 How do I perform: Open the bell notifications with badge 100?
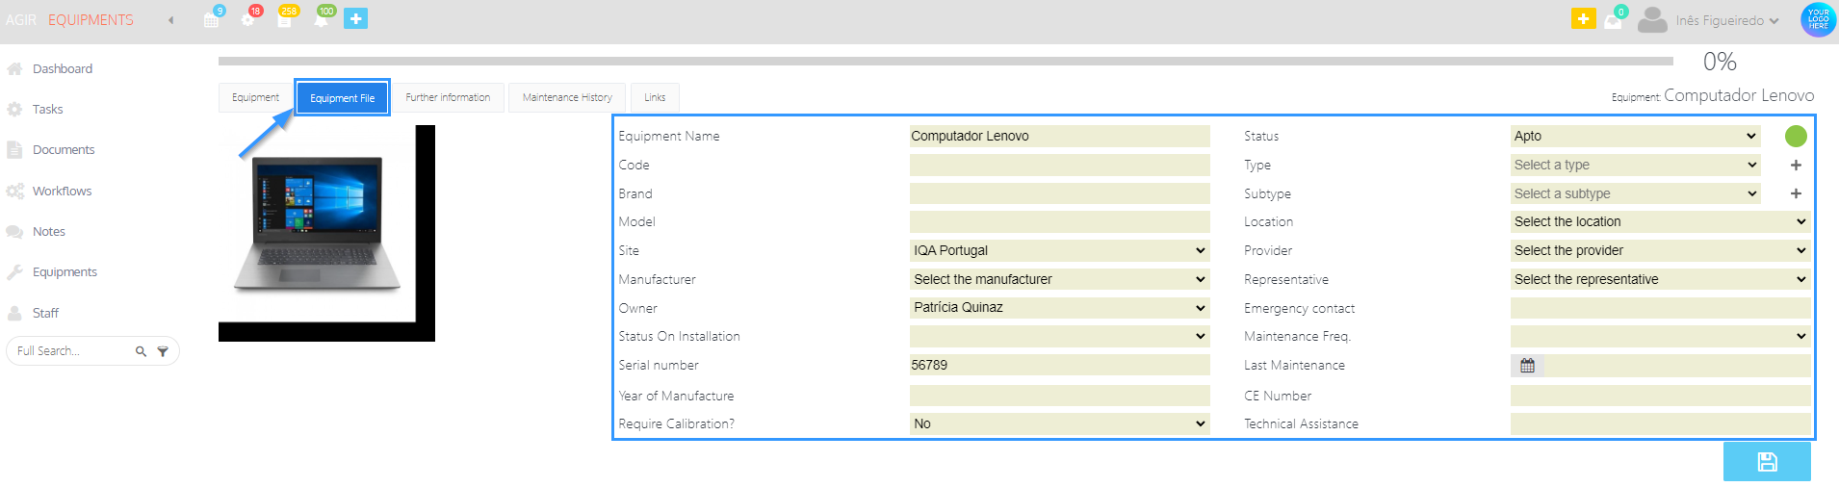pos(321,19)
